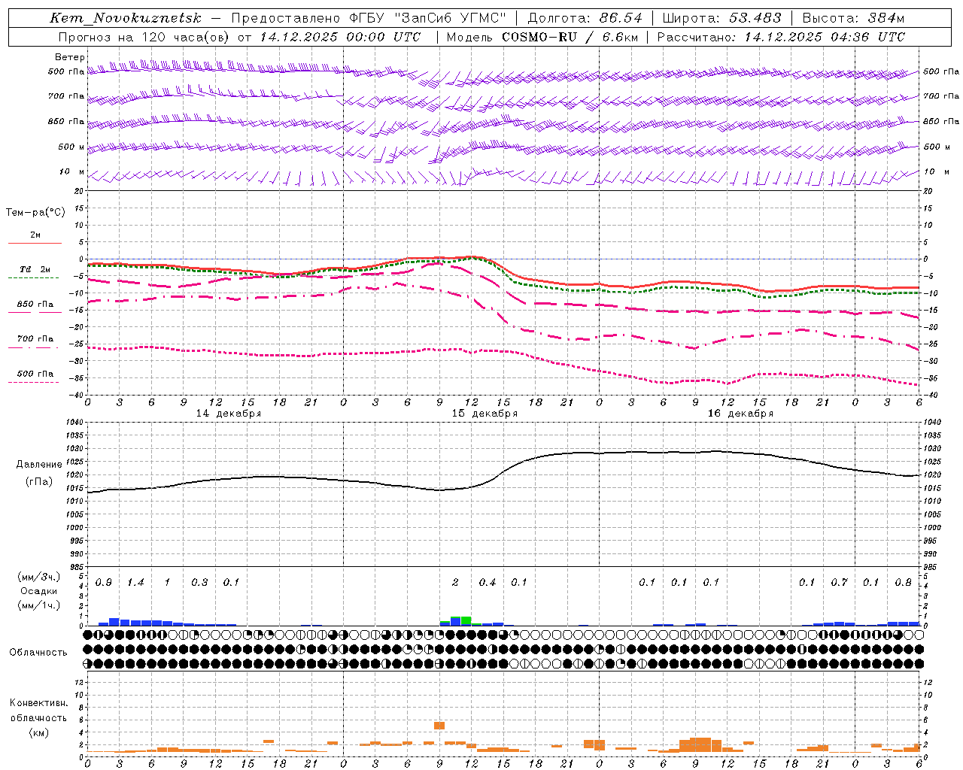
Task: Click the Широта: 53.483 header value
Action: [721, 18]
